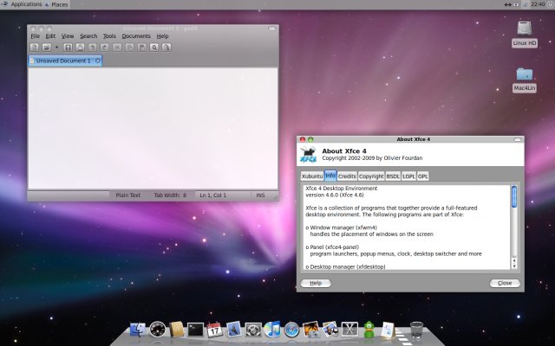The image size is (555, 346).
Task: Open the Tools menu in gedit
Action: pyautogui.click(x=109, y=36)
